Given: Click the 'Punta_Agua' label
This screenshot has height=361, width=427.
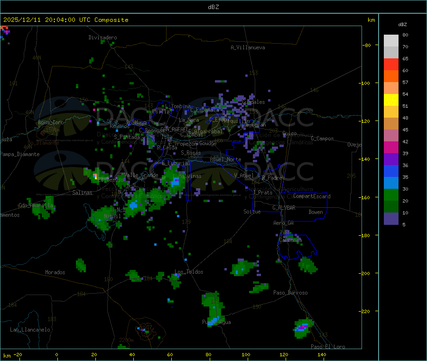Looking at the screenshot, I should (216, 322).
